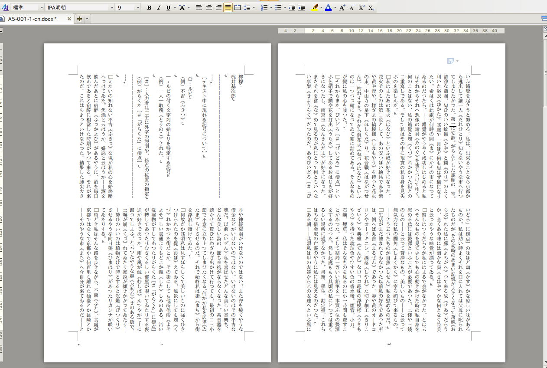The image size is (547, 368).
Task: Expand the underline style dropdown arrow
Action: pos(174,8)
